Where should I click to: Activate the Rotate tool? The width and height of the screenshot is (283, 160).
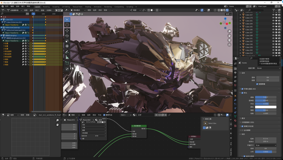[x=67, y=36]
